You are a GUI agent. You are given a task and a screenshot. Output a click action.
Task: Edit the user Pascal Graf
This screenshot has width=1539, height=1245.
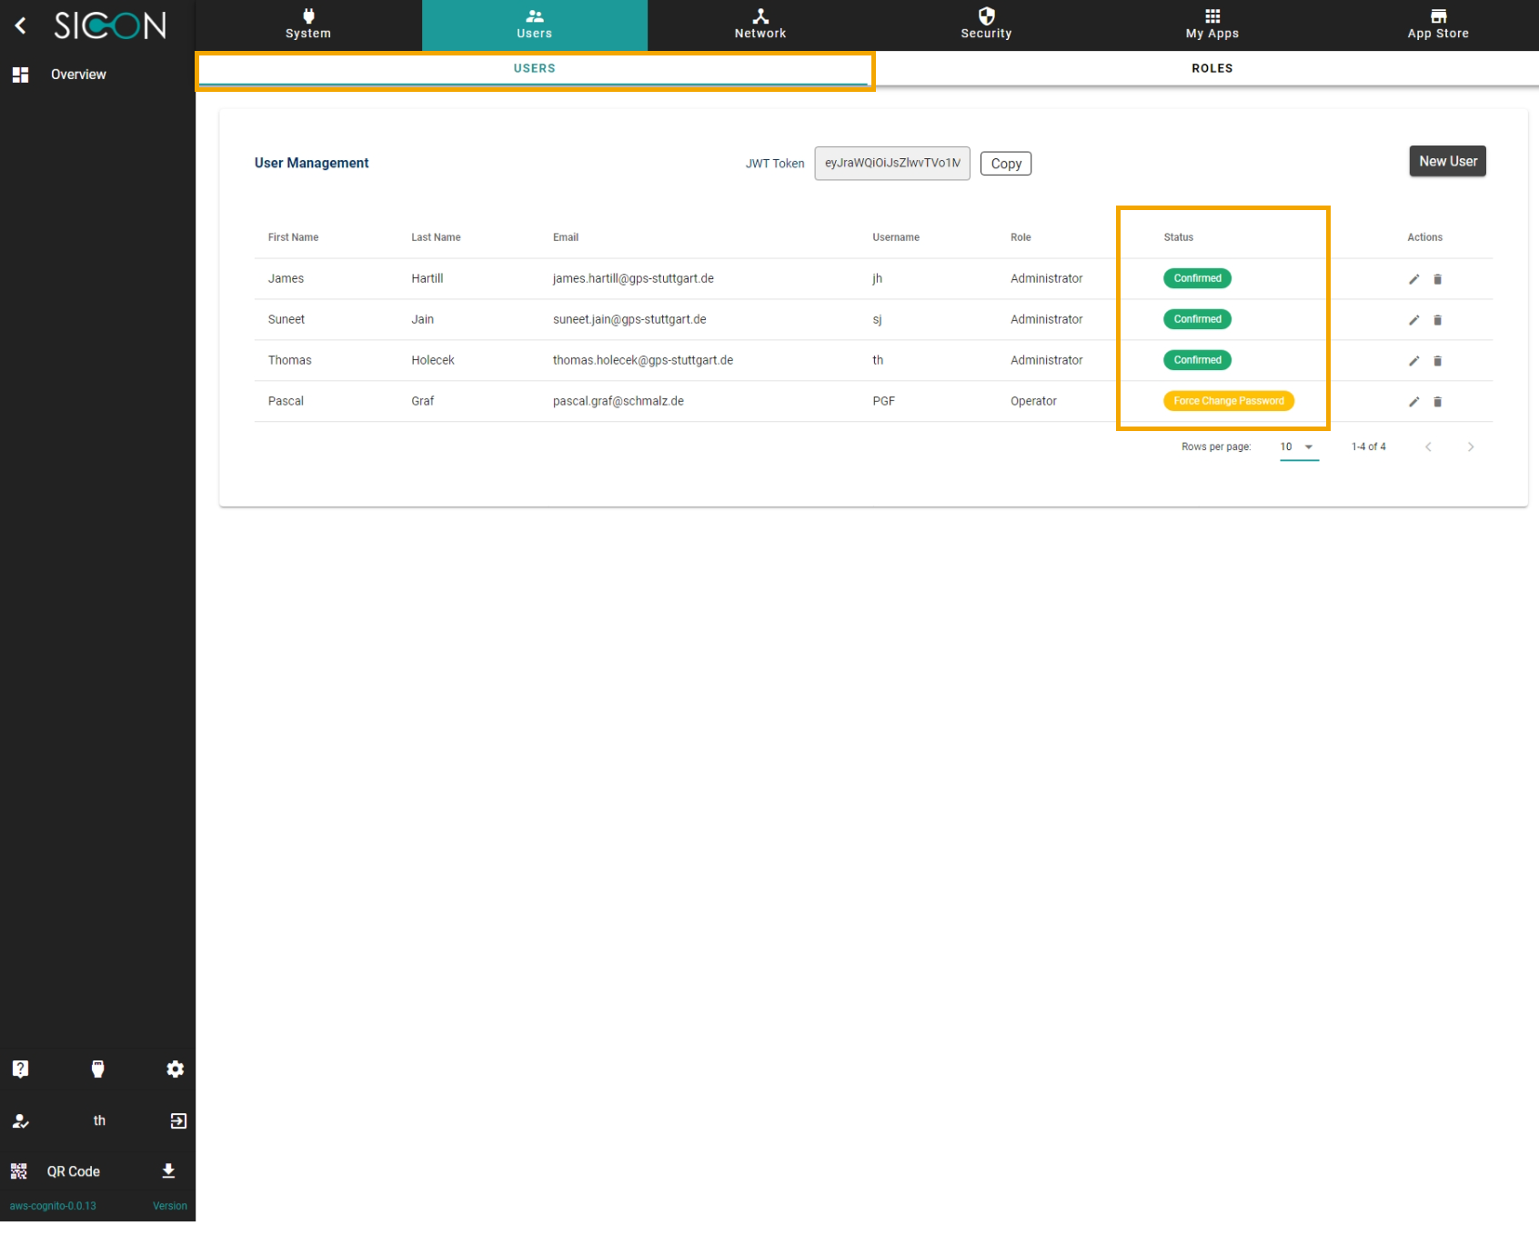tap(1413, 401)
